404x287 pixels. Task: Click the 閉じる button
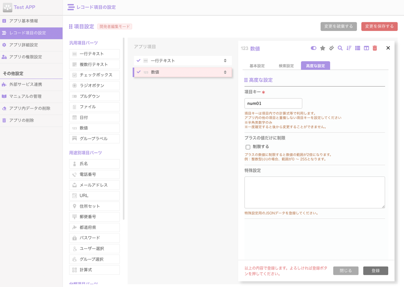346,271
